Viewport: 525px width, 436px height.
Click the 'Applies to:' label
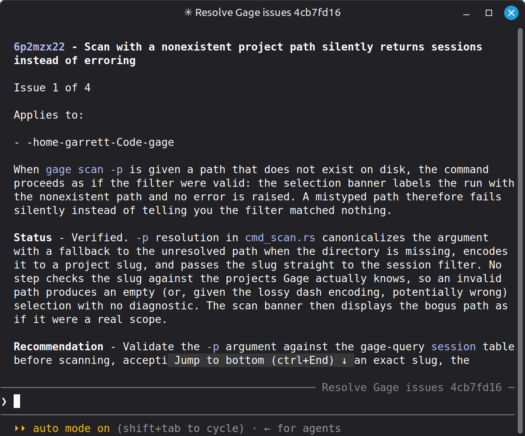pos(49,115)
